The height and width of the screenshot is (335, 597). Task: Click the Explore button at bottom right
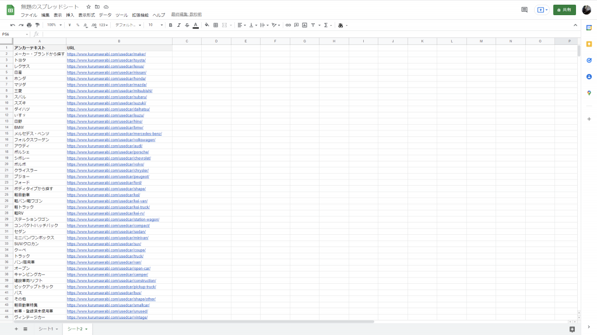[572, 329]
